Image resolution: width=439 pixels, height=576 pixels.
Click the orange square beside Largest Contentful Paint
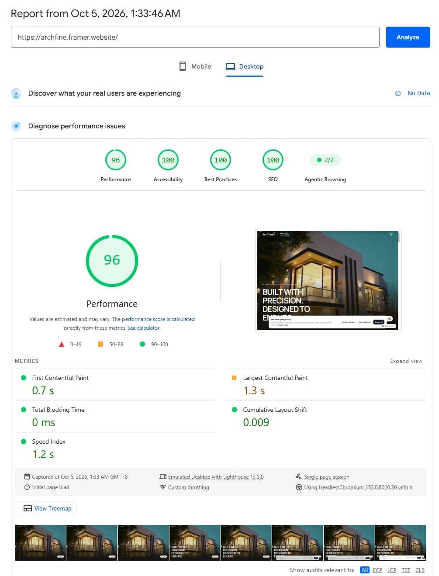point(234,378)
